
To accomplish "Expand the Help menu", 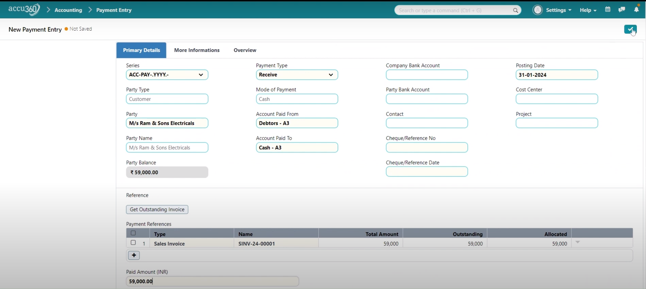I will 588,10.
